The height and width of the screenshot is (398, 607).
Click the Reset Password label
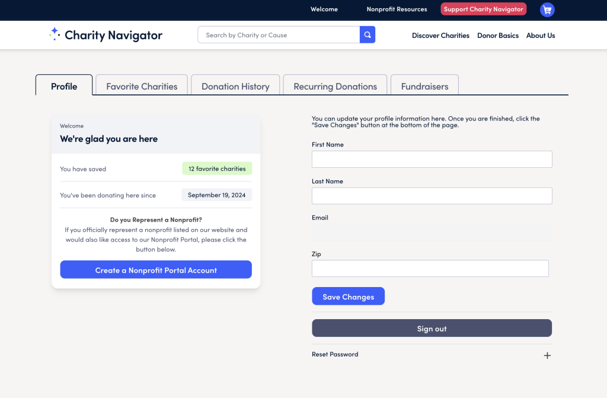(335, 354)
